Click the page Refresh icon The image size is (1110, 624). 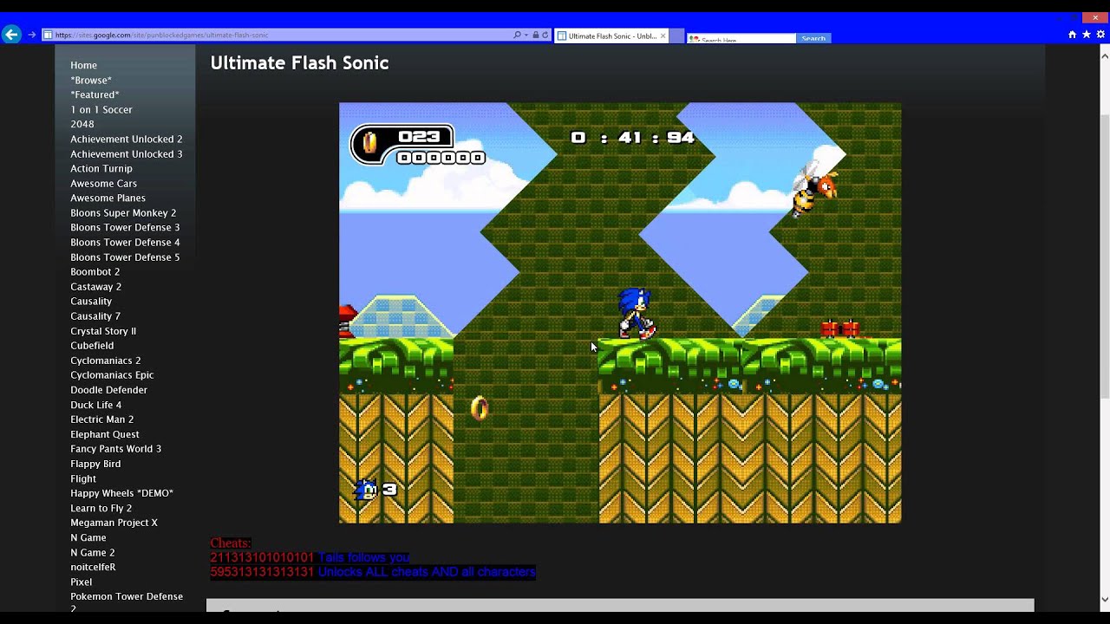[x=545, y=36]
